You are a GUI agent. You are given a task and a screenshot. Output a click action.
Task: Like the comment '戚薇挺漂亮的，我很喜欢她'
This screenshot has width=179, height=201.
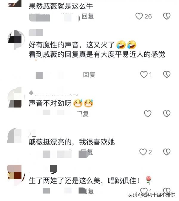click(x=143, y=152)
